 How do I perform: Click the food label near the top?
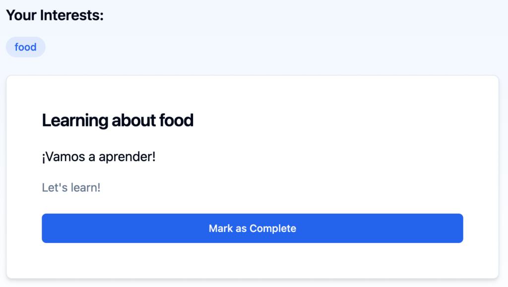pos(25,47)
